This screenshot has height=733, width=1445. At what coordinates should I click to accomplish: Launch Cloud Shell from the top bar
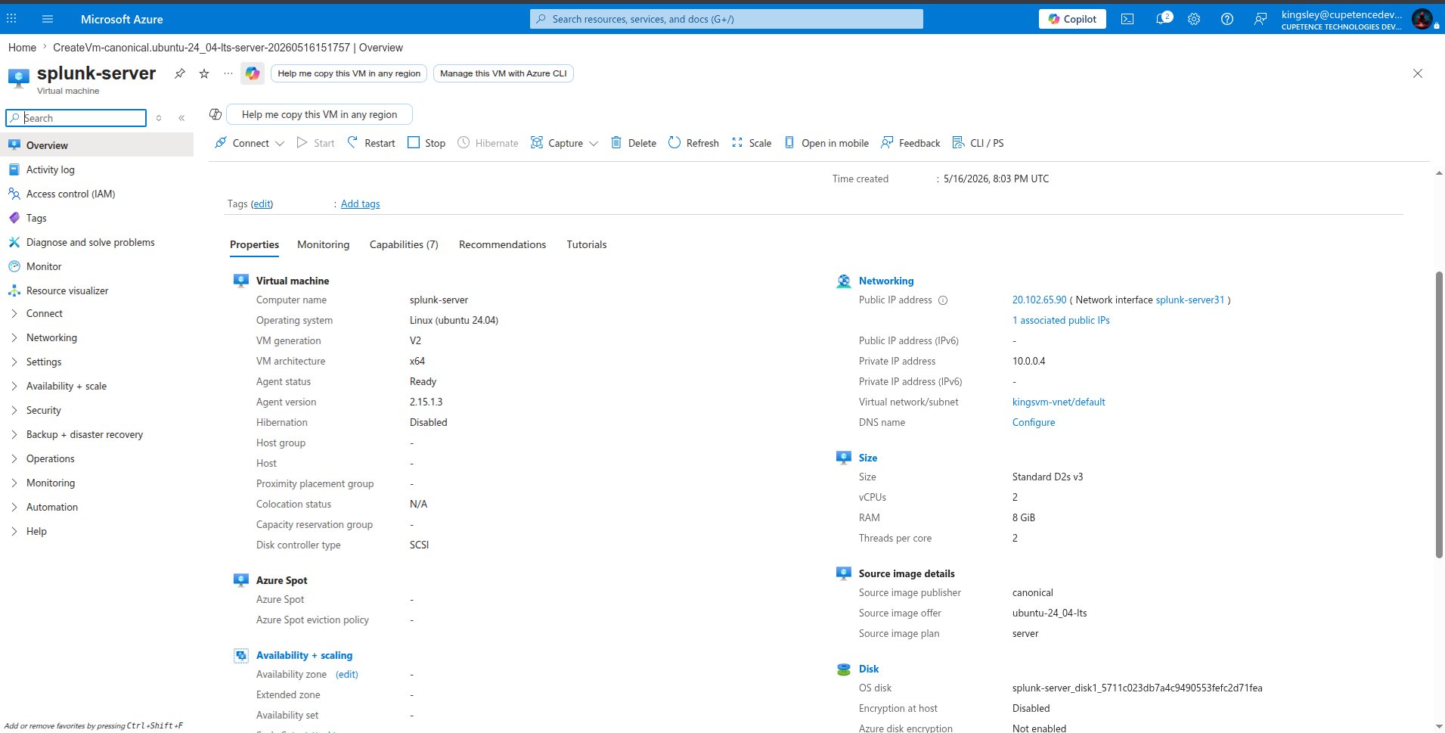[1127, 19]
